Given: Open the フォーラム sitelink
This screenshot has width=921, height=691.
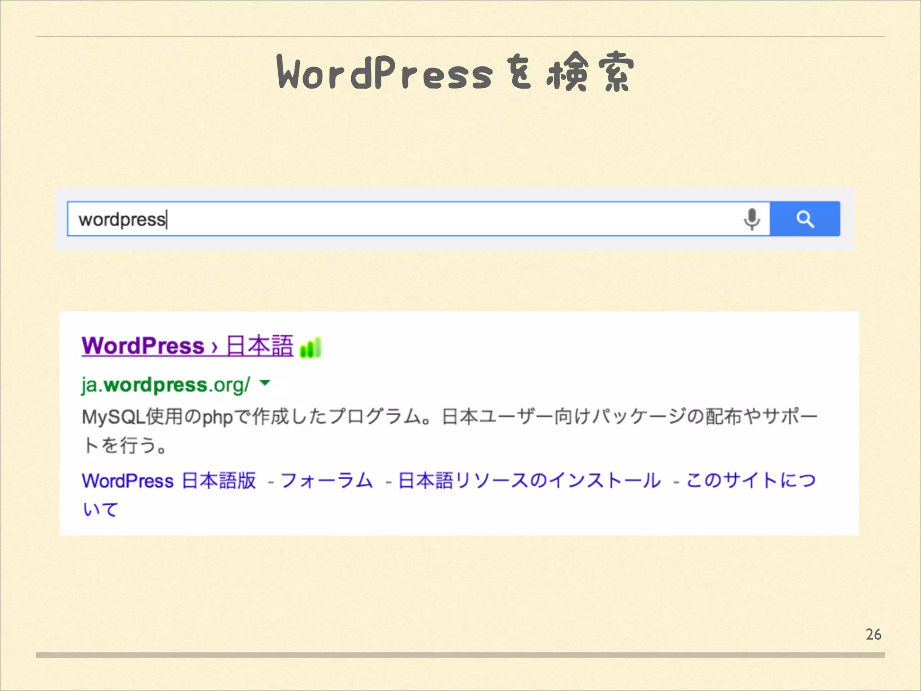Looking at the screenshot, I should [327, 480].
